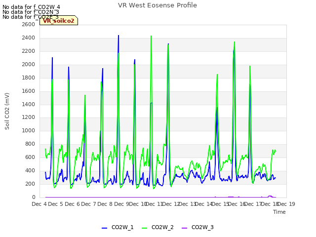This screenshot has width=316, height=237.
Task: Click the Dec 15 x-axis tick label
Action: click(220, 204)
